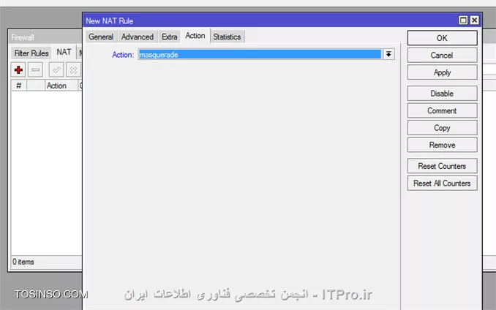Screen dimensions: 496x310
Task: Apply the NAT rule settings
Action: coord(442,72)
